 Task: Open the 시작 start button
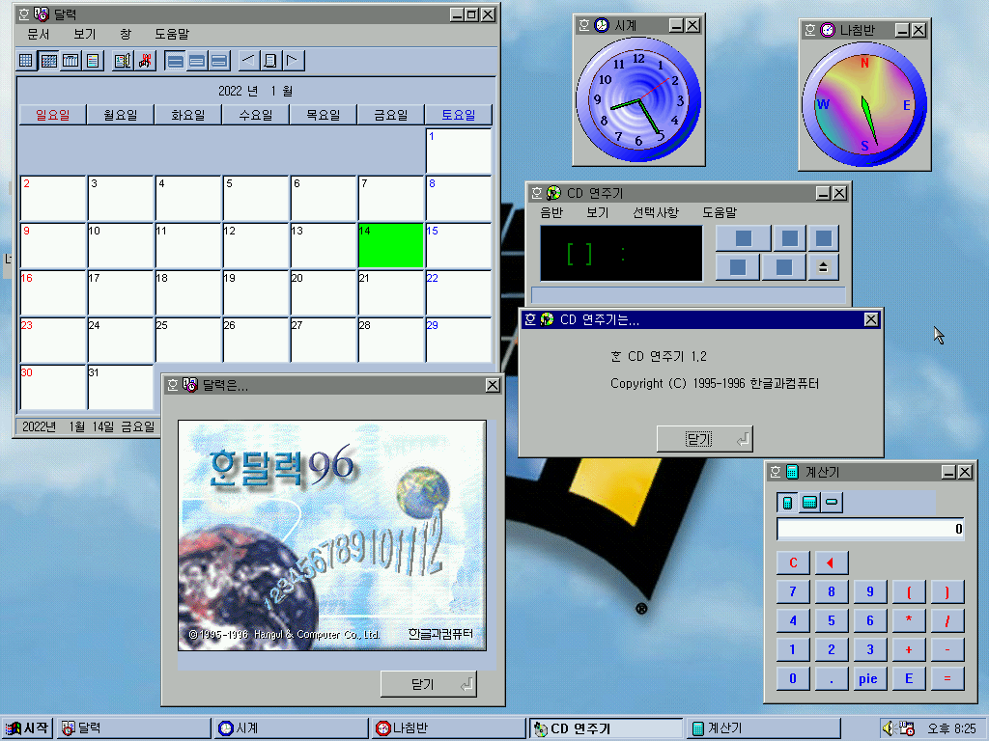pyautogui.click(x=26, y=728)
